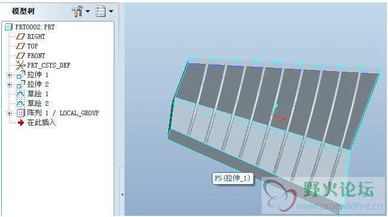This screenshot has height=217, width=388.
Task: Open the model tree show list icon
Action: click(x=101, y=11)
